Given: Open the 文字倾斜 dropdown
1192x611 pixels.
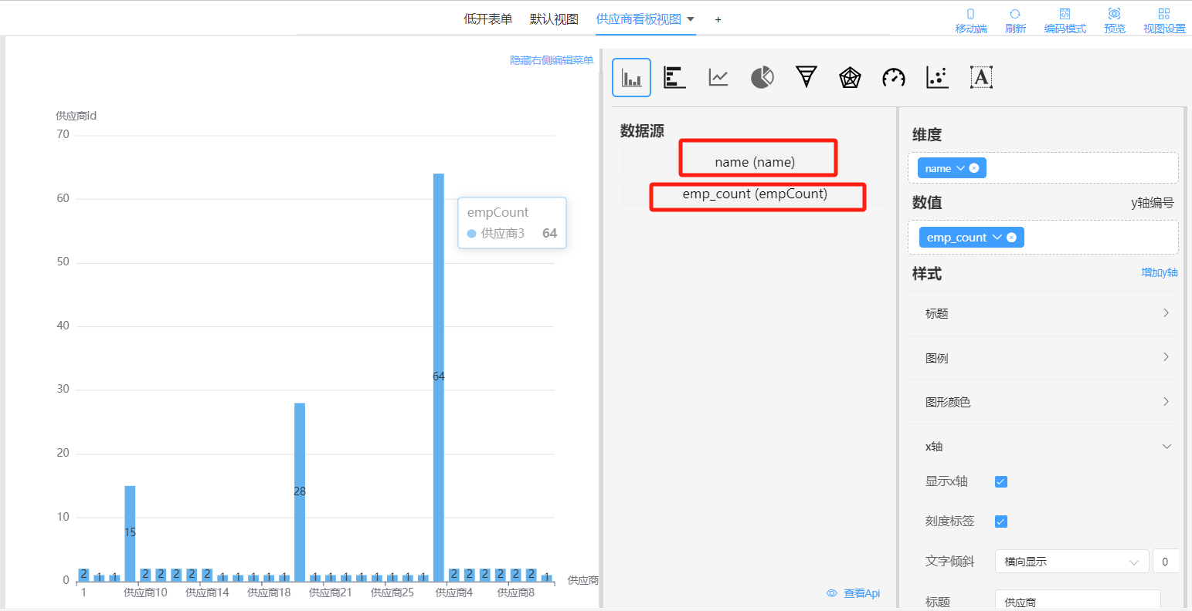Looking at the screenshot, I should [x=1070, y=562].
